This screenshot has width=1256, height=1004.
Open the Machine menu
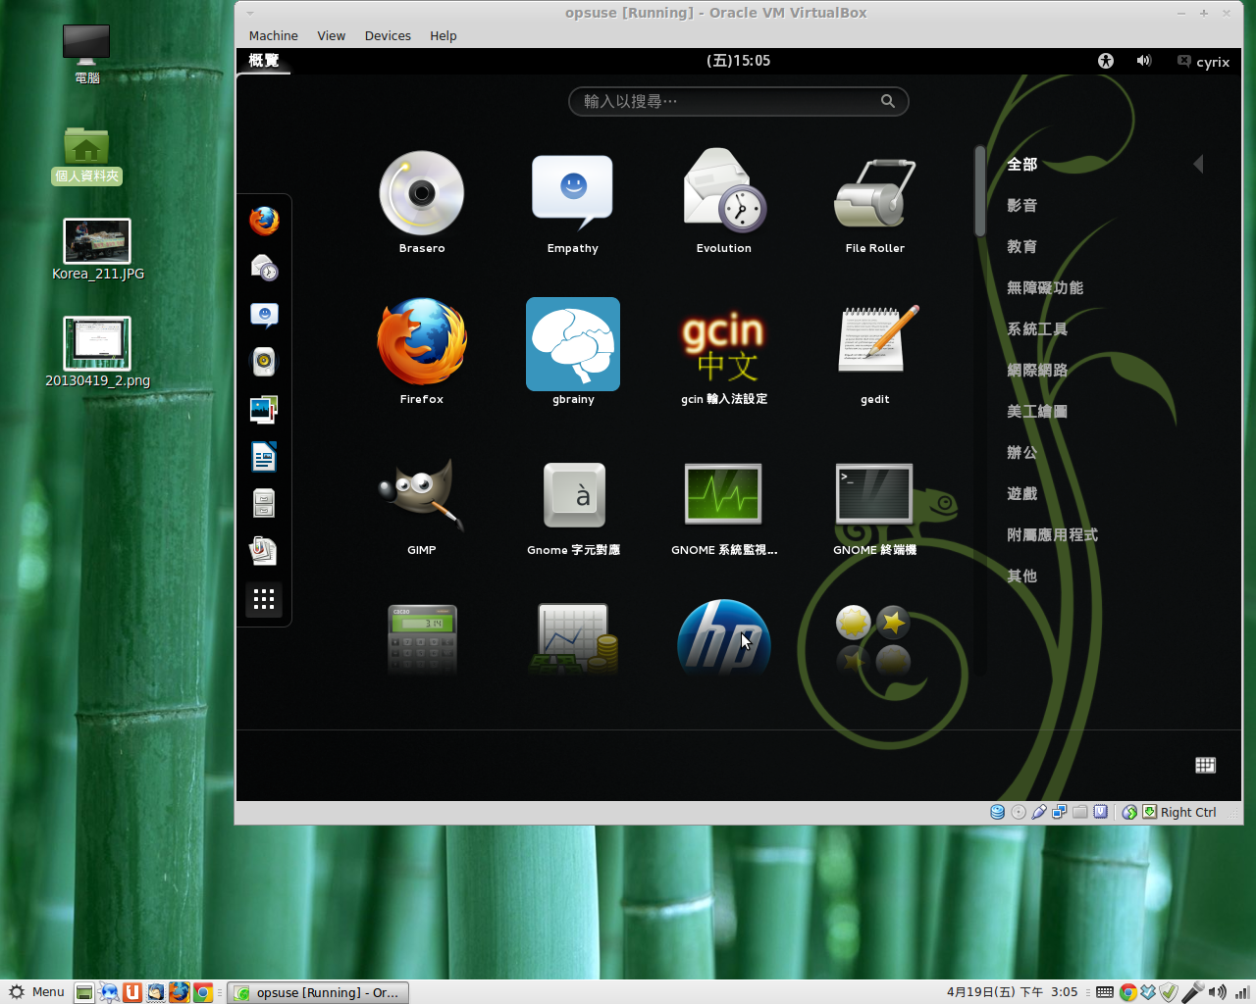[x=274, y=36]
